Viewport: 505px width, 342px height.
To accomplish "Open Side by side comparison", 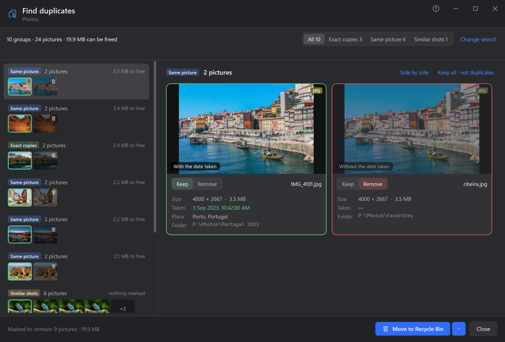I will (414, 72).
